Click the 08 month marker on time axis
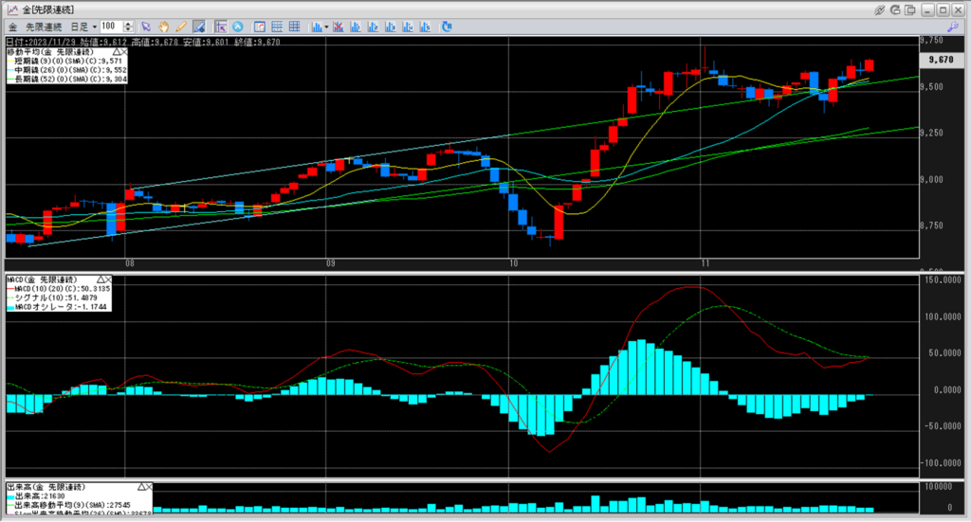Viewport: 971px width, 522px height. coord(129,263)
